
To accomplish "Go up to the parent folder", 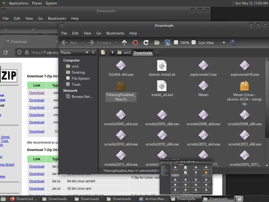I will pyautogui.click(x=124, y=42).
